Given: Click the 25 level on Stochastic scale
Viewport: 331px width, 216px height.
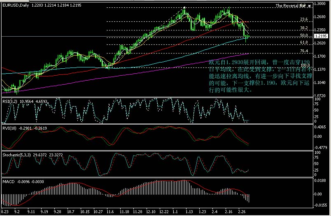Looking at the screenshot, I should [x=316, y=170].
